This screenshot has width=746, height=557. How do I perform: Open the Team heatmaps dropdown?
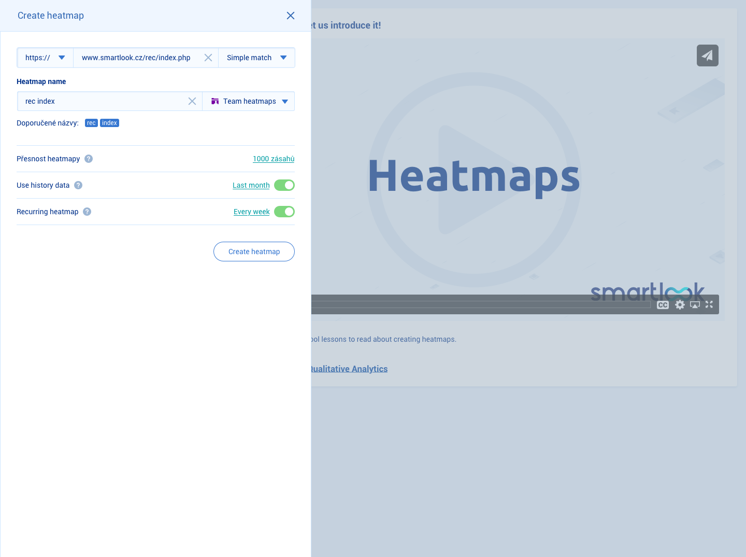[x=249, y=101]
